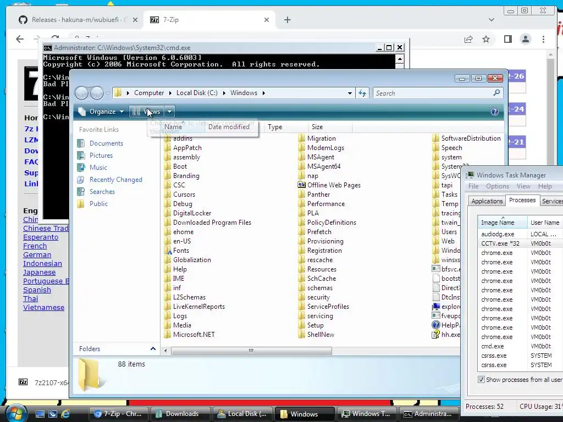Launch Internet Explorer from quick launch
The height and width of the screenshot is (422, 563).
coord(65,414)
